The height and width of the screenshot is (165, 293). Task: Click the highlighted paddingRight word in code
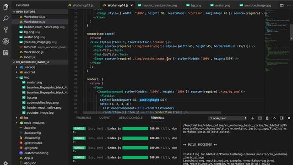(x=149, y=100)
